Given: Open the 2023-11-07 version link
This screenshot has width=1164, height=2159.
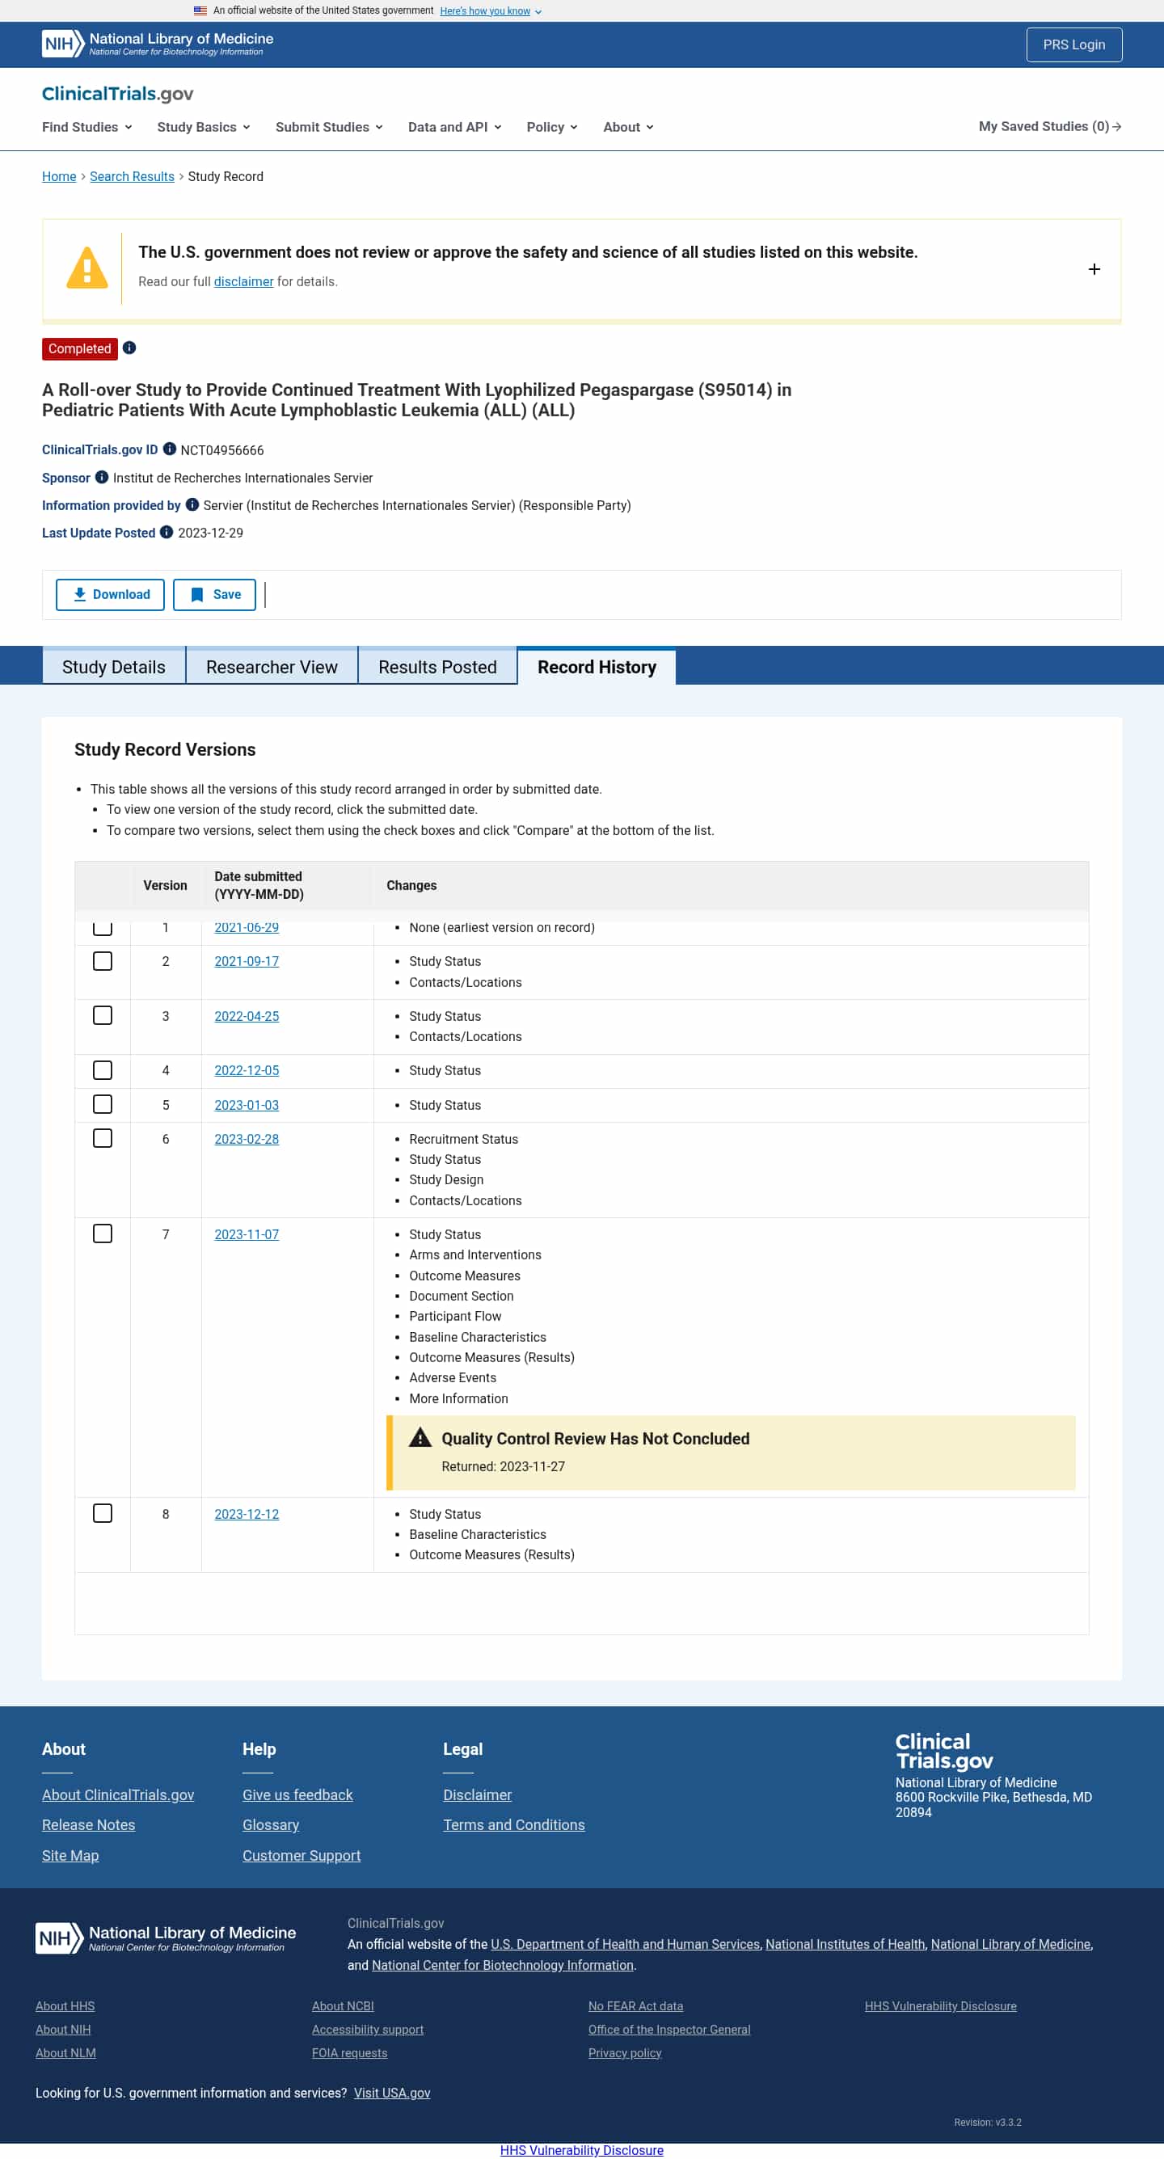Looking at the screenshot, I should tap(247, 1233).
